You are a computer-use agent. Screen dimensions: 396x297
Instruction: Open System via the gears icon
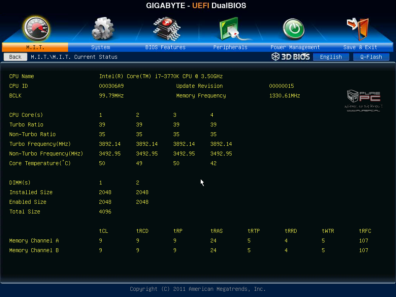pyautogui.click(x=102, y=29)
